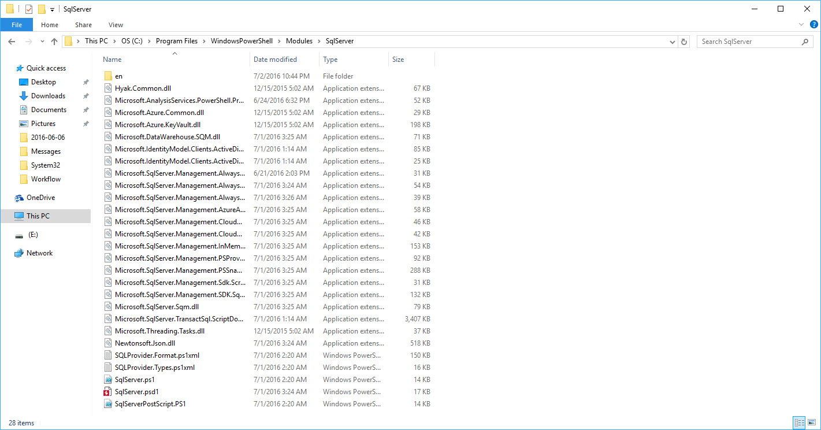Select the Microsoft.DataWarehouse.SQM.dll file icon
Image resolution: width=821 pixels, height=430 pixels.
[108, 137]
